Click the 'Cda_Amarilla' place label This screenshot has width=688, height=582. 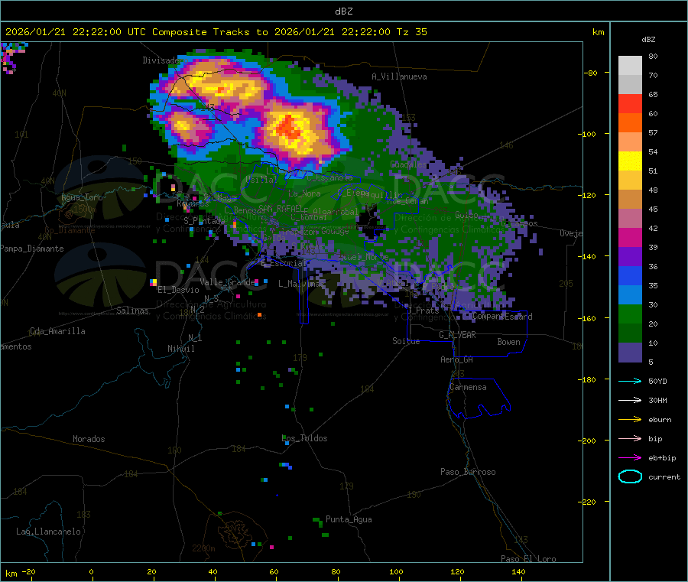click(57, 331)
